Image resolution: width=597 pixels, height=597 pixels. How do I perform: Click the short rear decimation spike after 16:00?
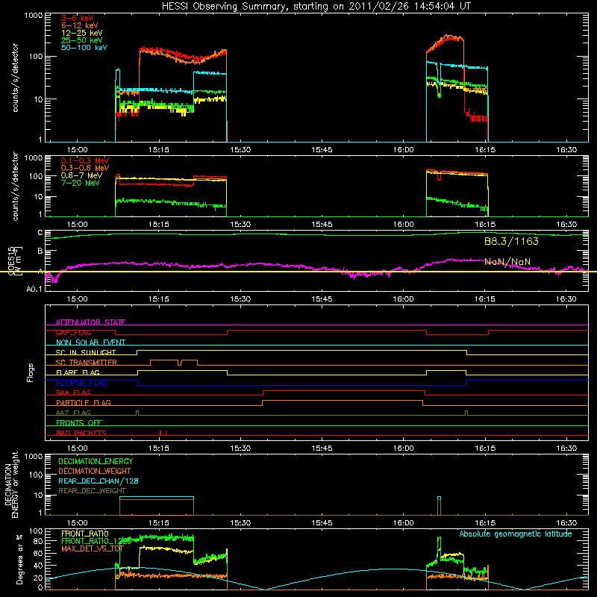pos(439,506)
